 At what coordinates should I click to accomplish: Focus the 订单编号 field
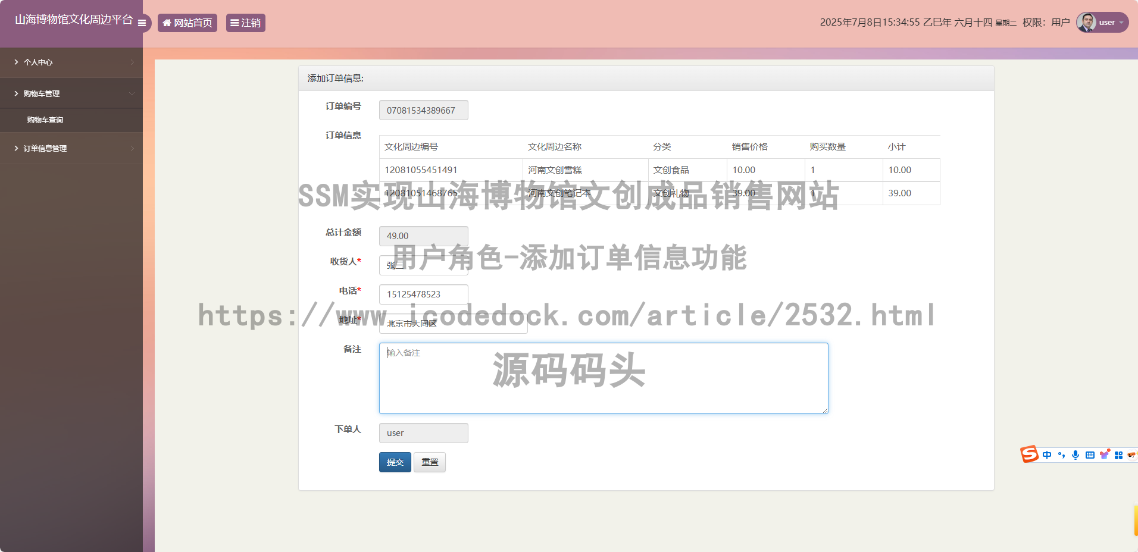point(424,110)
